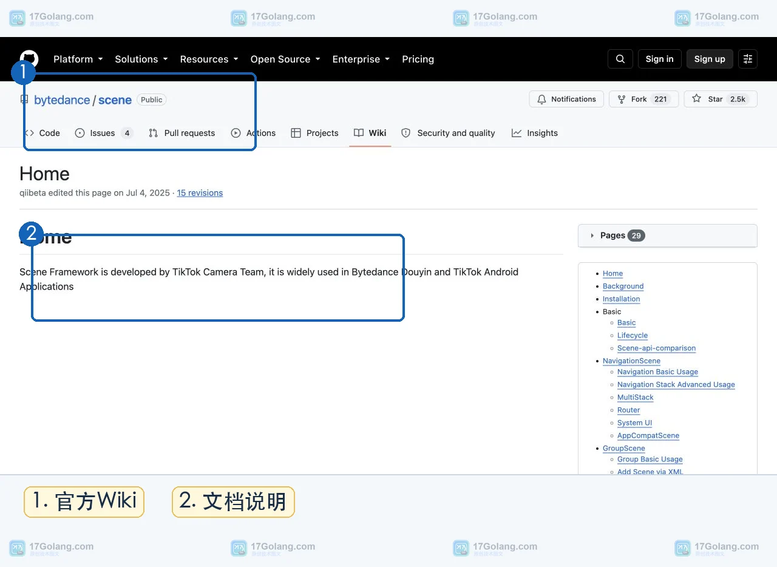Expand the Pages 29 disclosure triangle
Image resolution: width=777 pixels, height=567 pixels.
[x=592, y=236]
